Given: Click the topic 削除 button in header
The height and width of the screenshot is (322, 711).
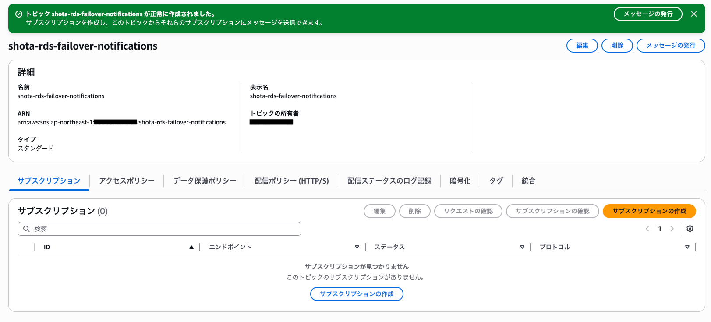Looking at the screenshot, I should 617,46.
